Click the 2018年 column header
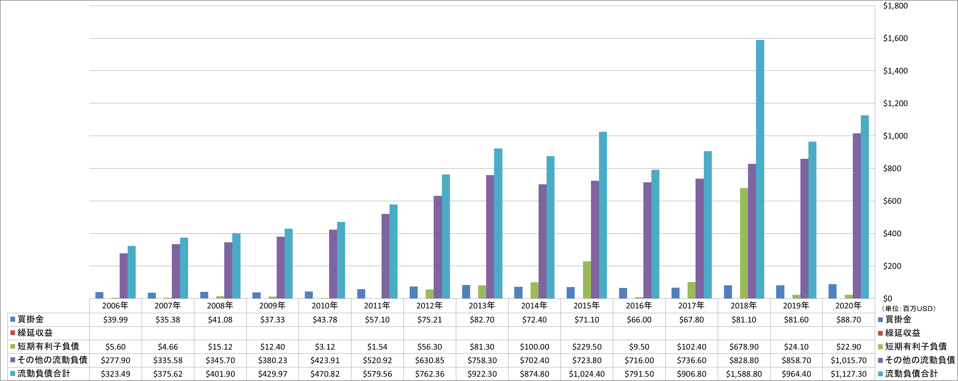 [744, 305]
